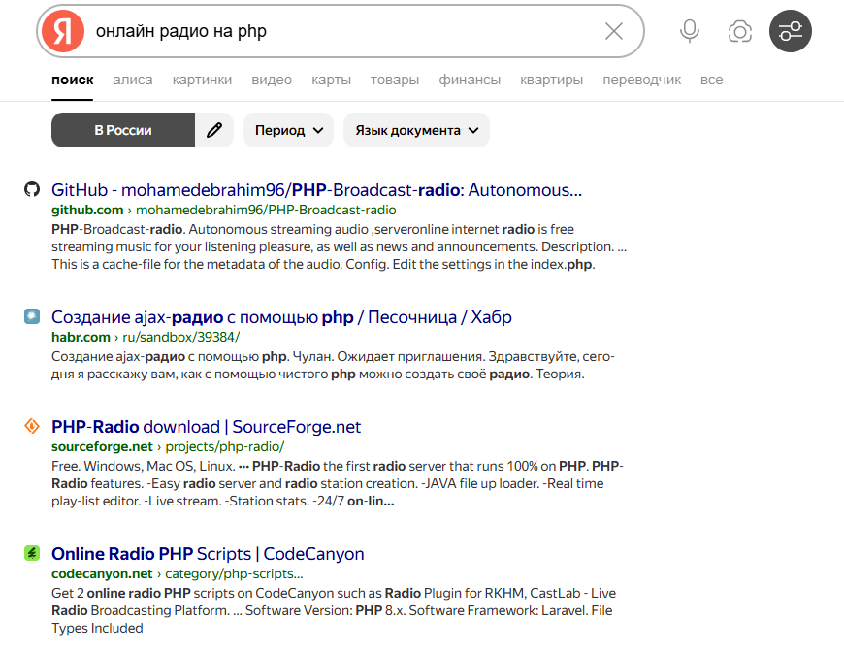Viewport: 844px width, 652px height.
Task: Open search settings sliders icon
Action: 791,31
